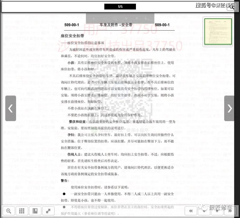240x218 pixels.
Task: Click the subheading "座位安全扣带的注意事项"
Action: pos(86,43)
